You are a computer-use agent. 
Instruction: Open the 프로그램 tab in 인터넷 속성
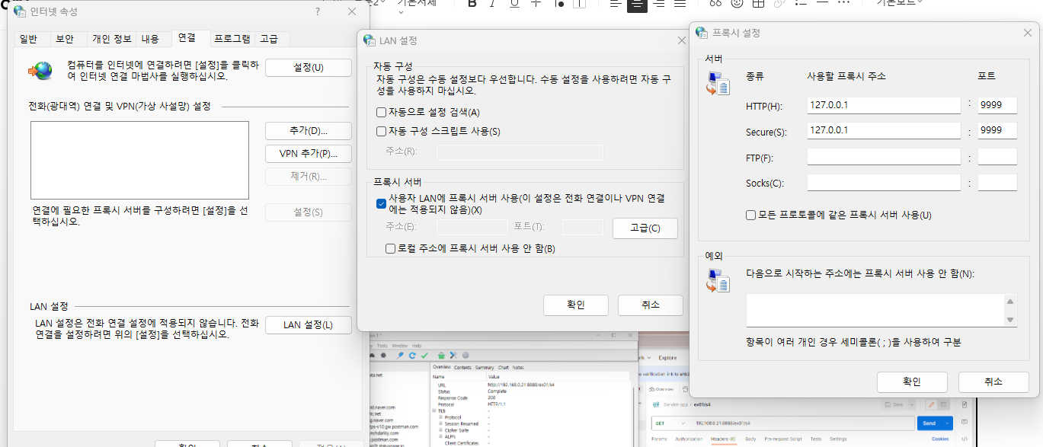(232, 38)
